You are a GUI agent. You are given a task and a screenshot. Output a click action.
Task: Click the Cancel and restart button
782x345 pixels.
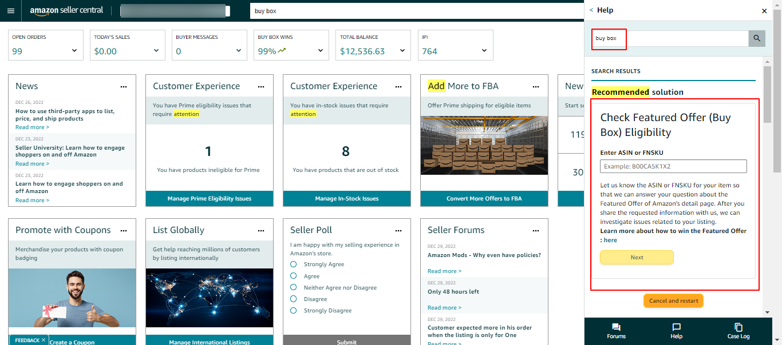point(673,301)
